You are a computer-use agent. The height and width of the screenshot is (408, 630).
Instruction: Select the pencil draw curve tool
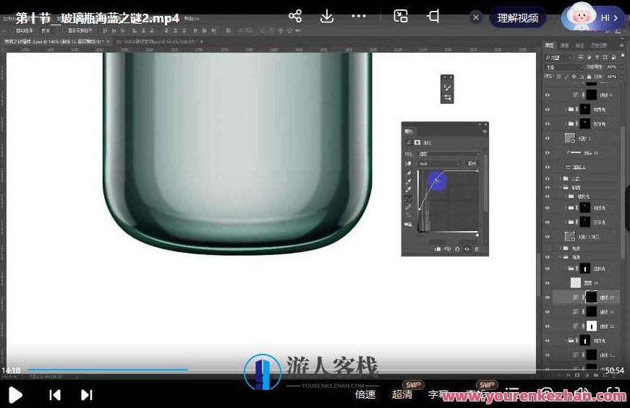408,207
